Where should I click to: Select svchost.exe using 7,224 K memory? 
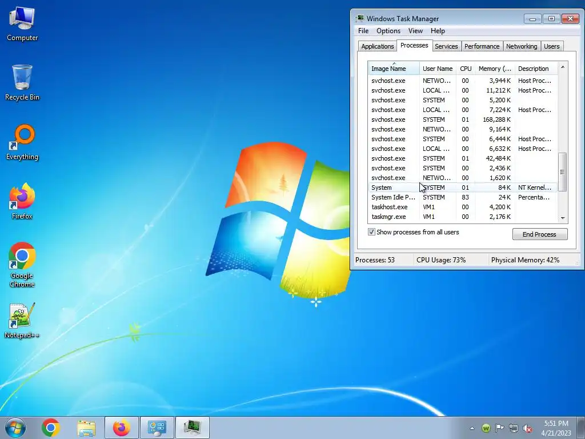(x=463, y=110)
